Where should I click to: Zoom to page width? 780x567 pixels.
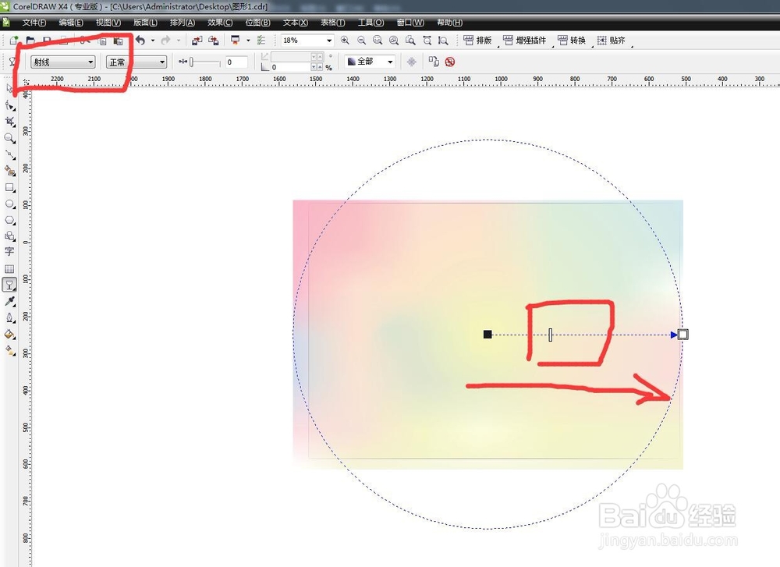427,41
